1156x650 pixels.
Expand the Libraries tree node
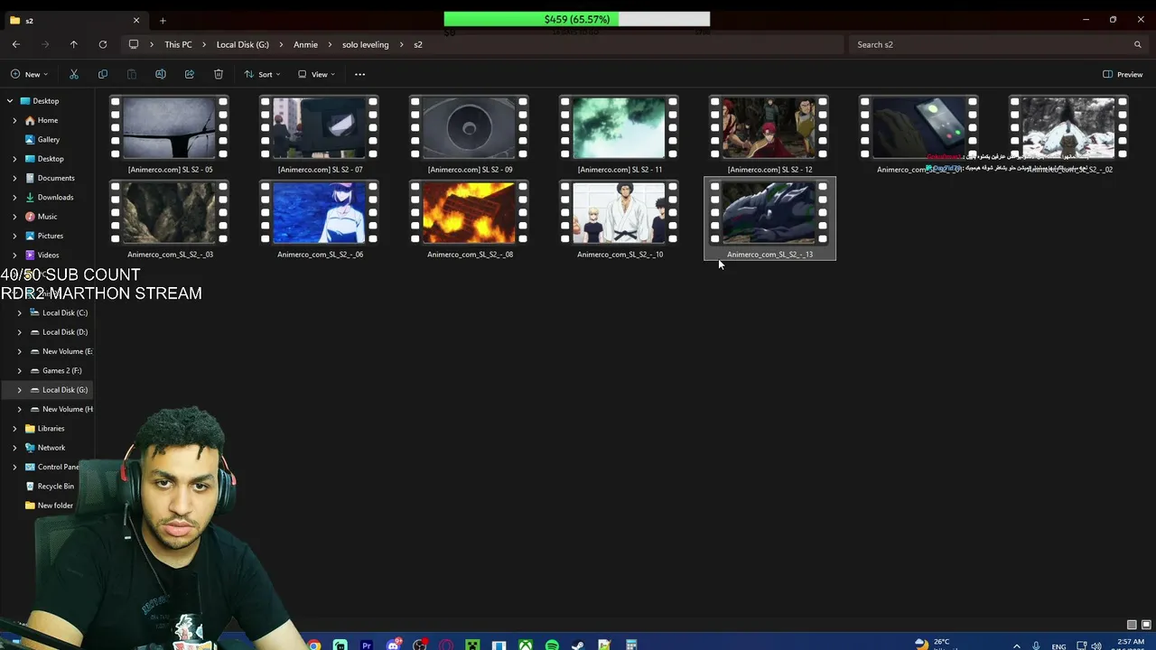[14, 428]
